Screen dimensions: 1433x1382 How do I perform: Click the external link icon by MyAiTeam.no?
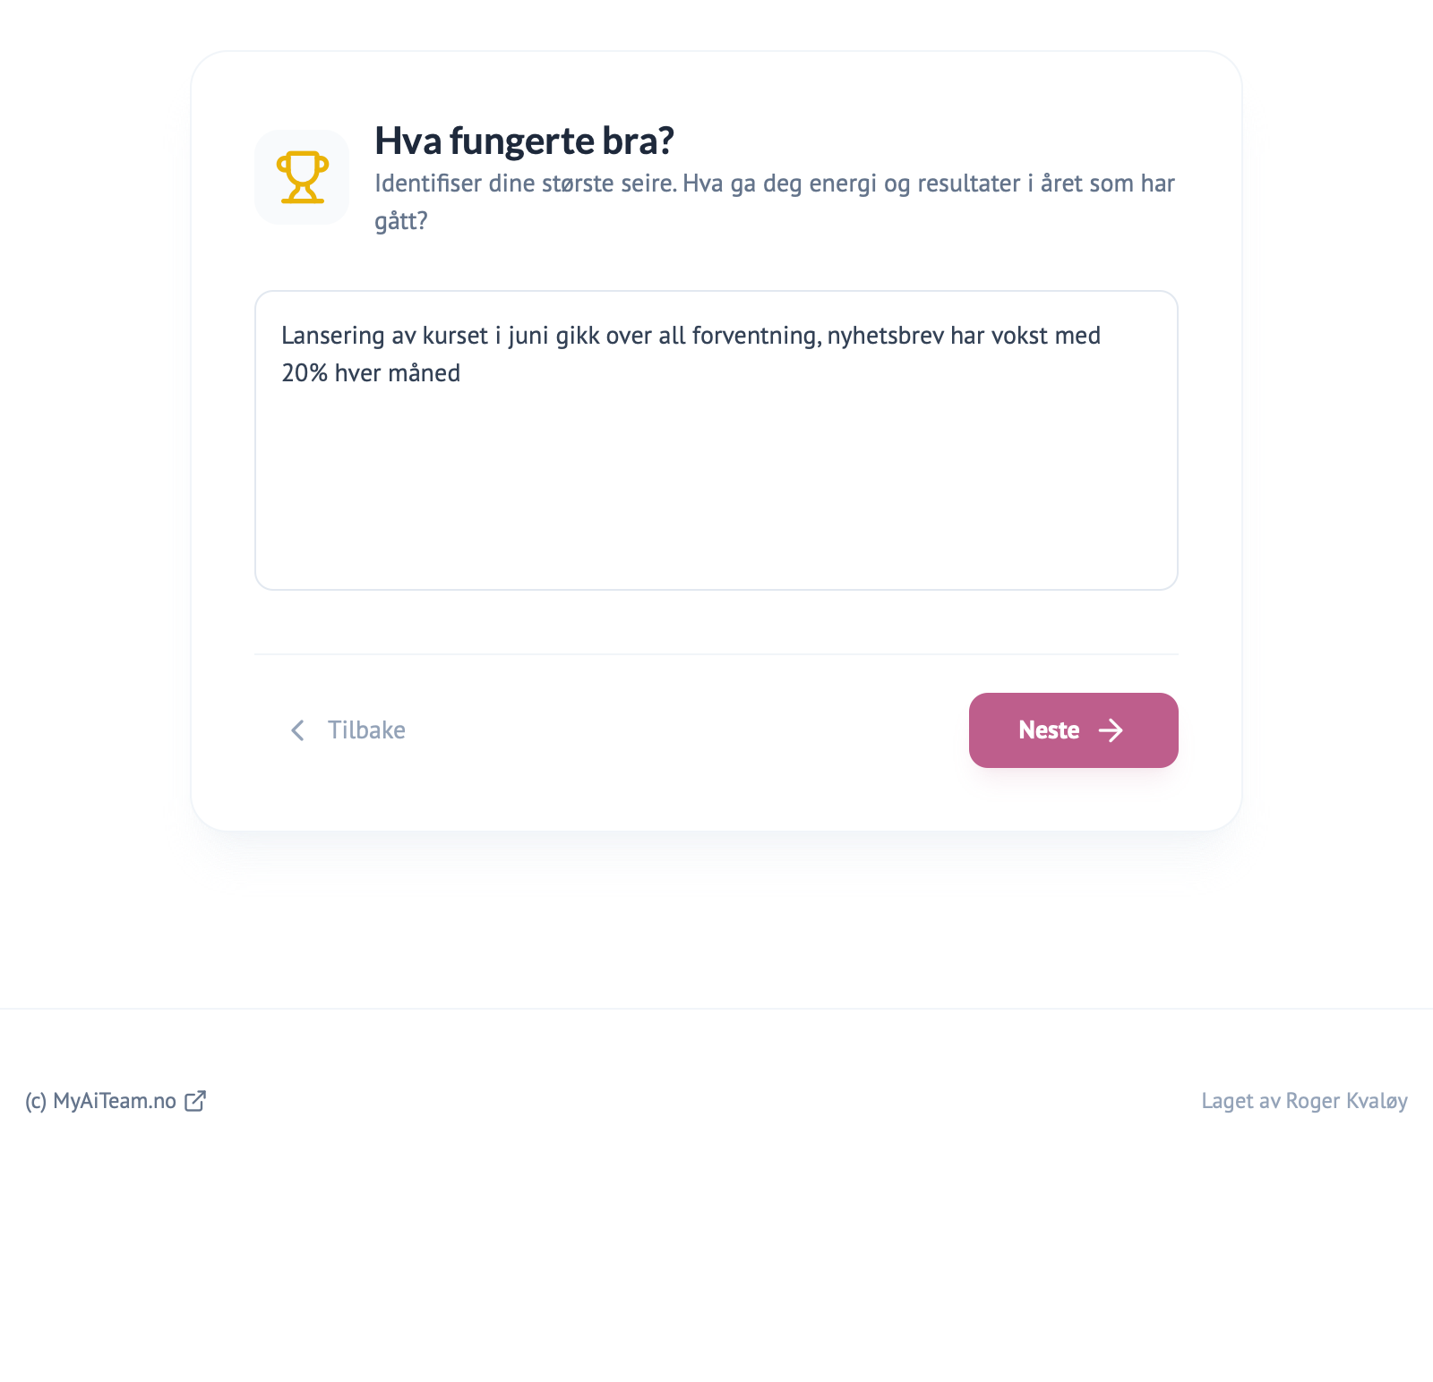click(195, 1101)
